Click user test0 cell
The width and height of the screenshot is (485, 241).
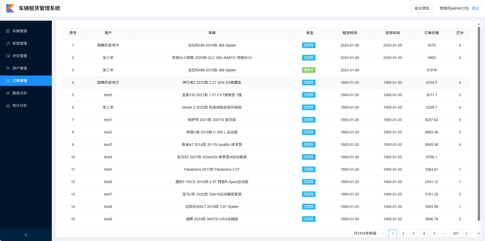[108, 95]
